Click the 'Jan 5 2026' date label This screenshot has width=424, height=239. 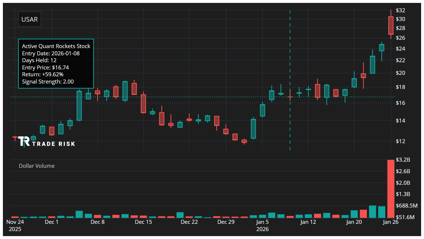[263, 226]
